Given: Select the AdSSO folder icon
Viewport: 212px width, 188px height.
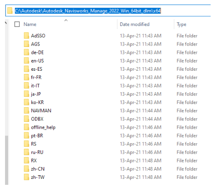Looking at the screenshot, I should click(26, 36).
